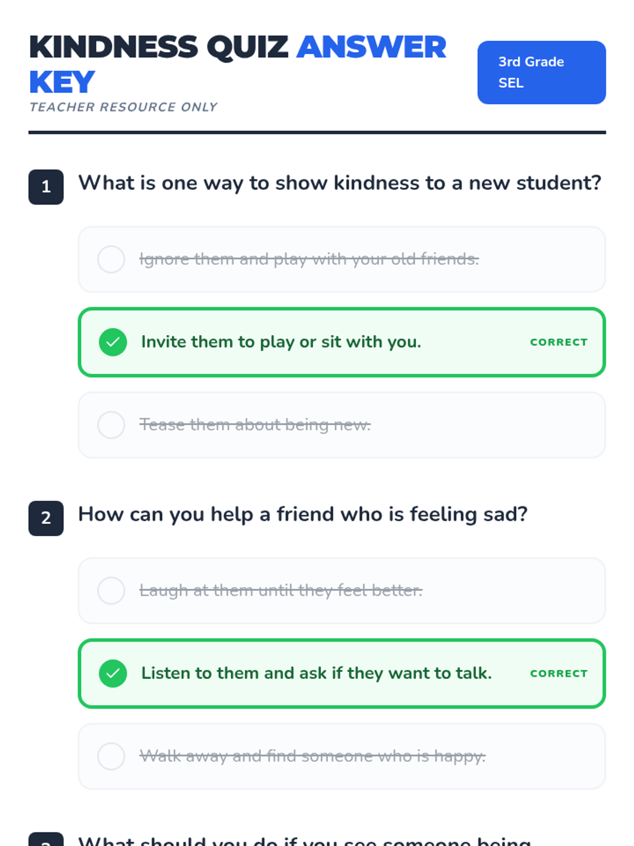Image resolution: width=634 pixels, height=846 pixels.
Task: Click struck-through 'Tease them about being new' text
Action: coord(255,425)
